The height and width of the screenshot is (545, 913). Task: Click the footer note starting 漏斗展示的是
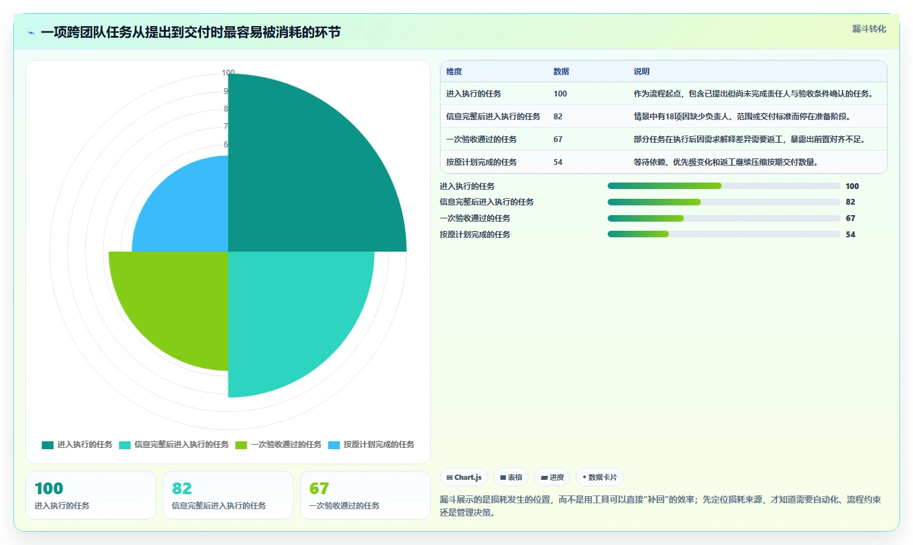click(x=661, y=506)
